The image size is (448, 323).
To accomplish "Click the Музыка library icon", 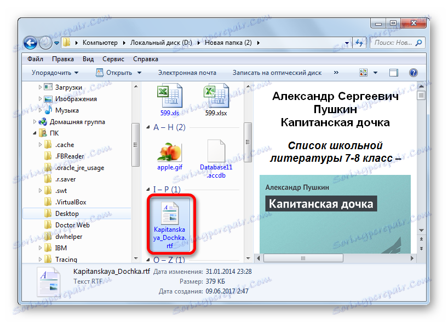I will pos(48,110).
